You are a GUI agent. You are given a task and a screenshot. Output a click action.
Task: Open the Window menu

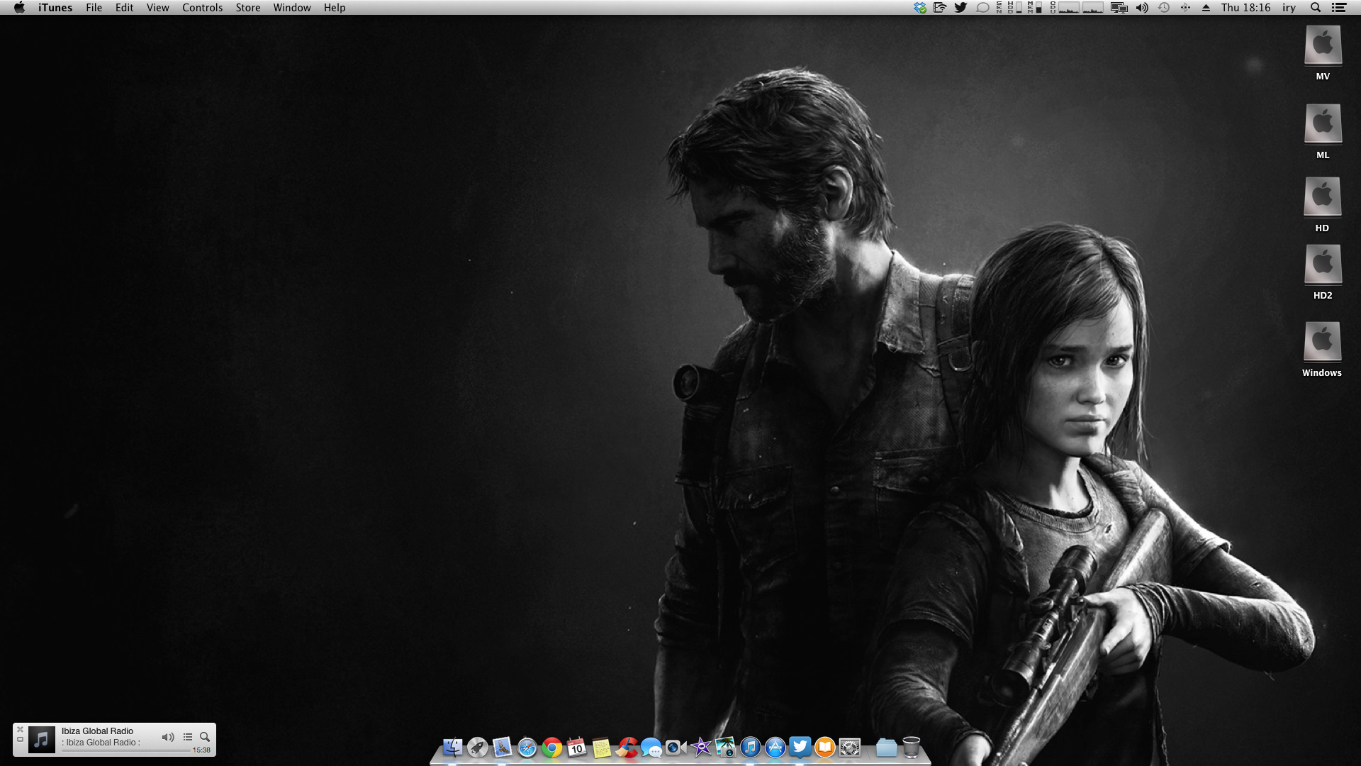coord(291,8)
